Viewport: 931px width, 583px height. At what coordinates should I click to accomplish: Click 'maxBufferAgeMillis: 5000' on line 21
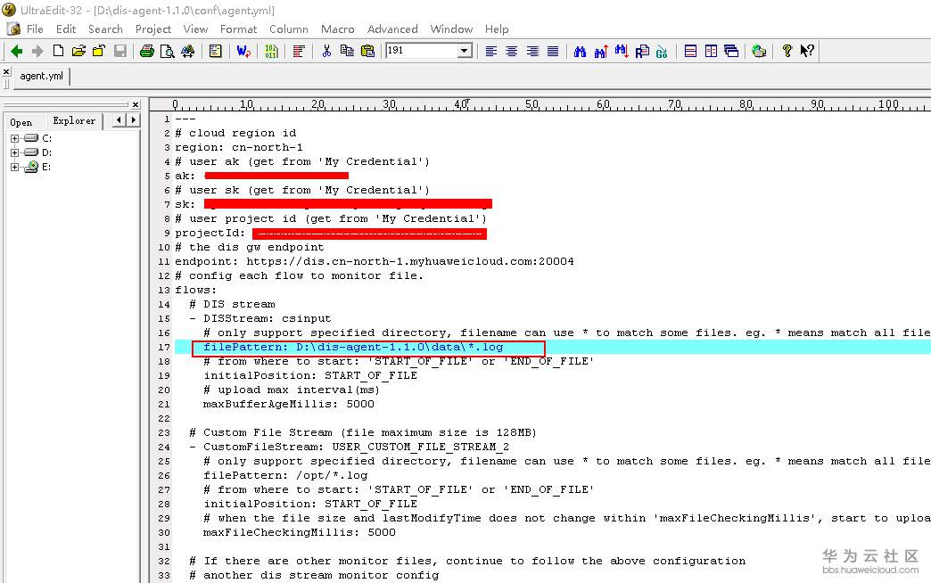click(289, 405)
